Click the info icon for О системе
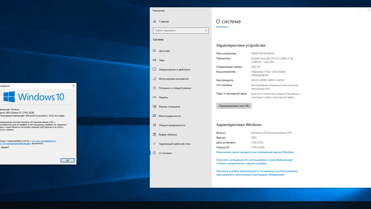The height and width of the screenshot is (209, 371). click(155, 153)
